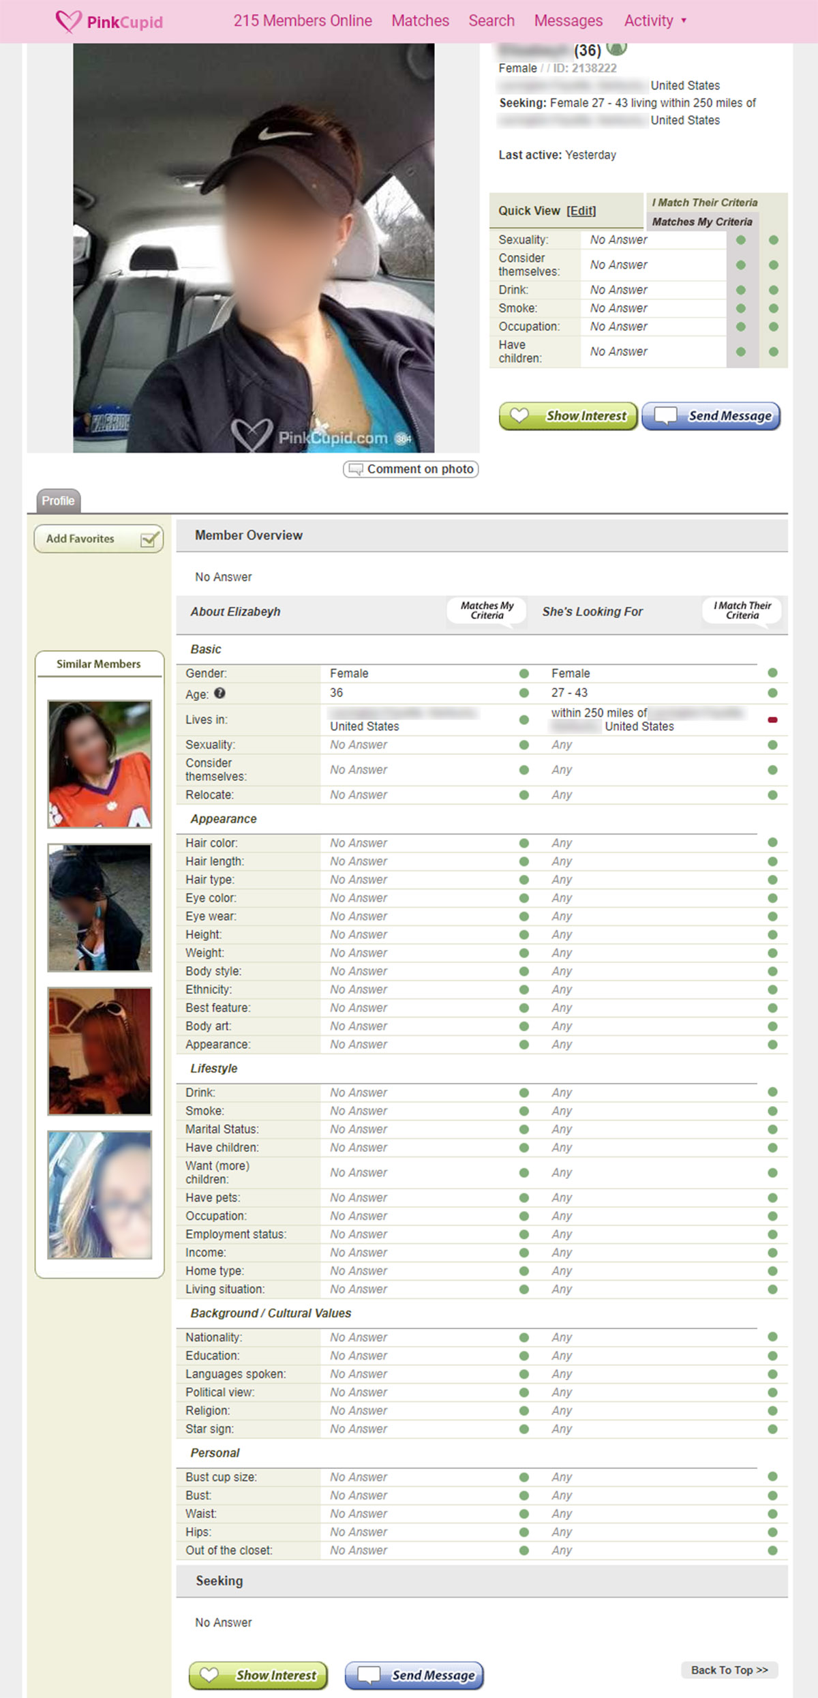This screenshot has width=818, height=1698.
Task: Open the Search page
Action: click(491, 21)
